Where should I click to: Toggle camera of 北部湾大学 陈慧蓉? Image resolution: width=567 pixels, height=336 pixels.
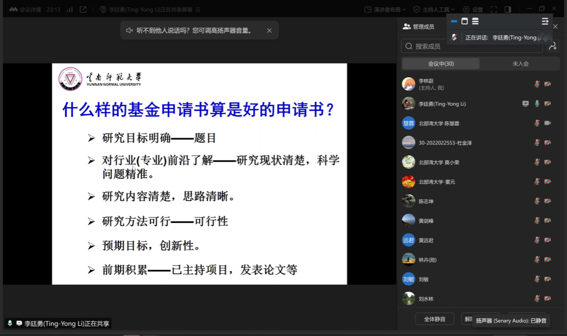point(547,123)
